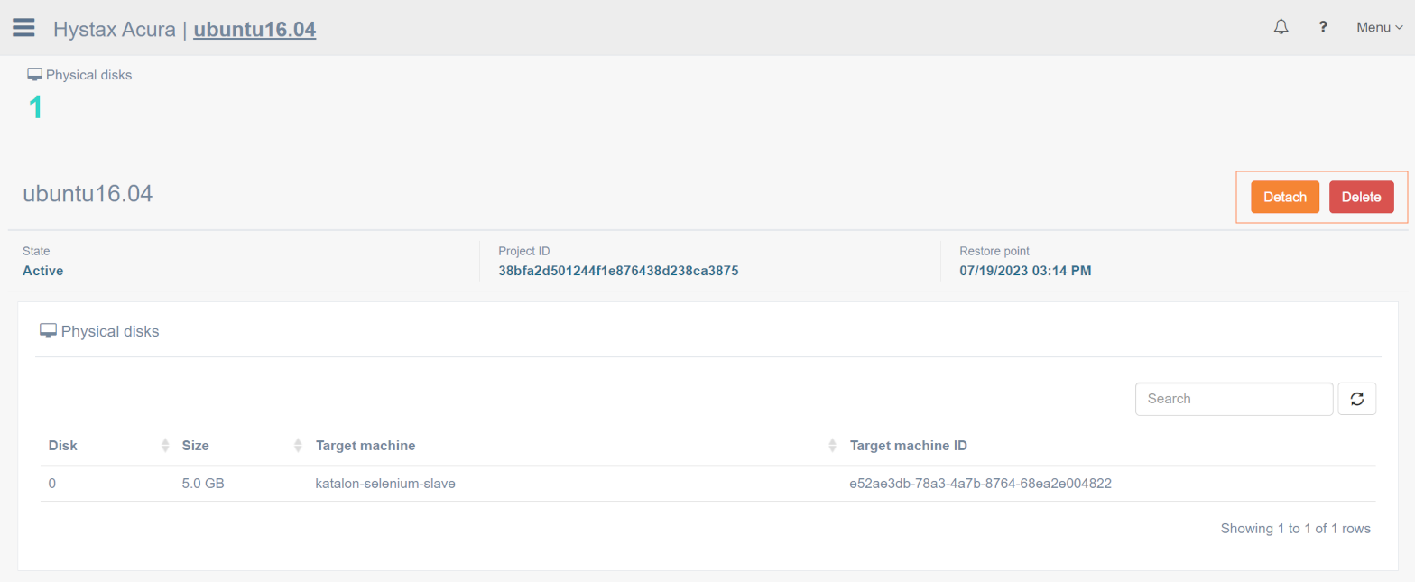Viewport: 1415px width, 582px height.
Task: Click the Project ID value
Action: tap(618, 271)
